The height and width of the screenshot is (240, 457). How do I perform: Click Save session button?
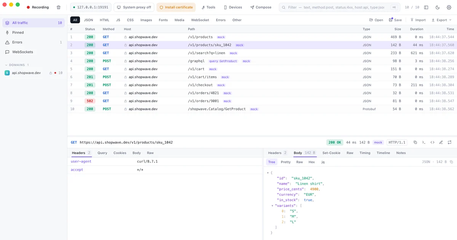(x=395, y=20)
